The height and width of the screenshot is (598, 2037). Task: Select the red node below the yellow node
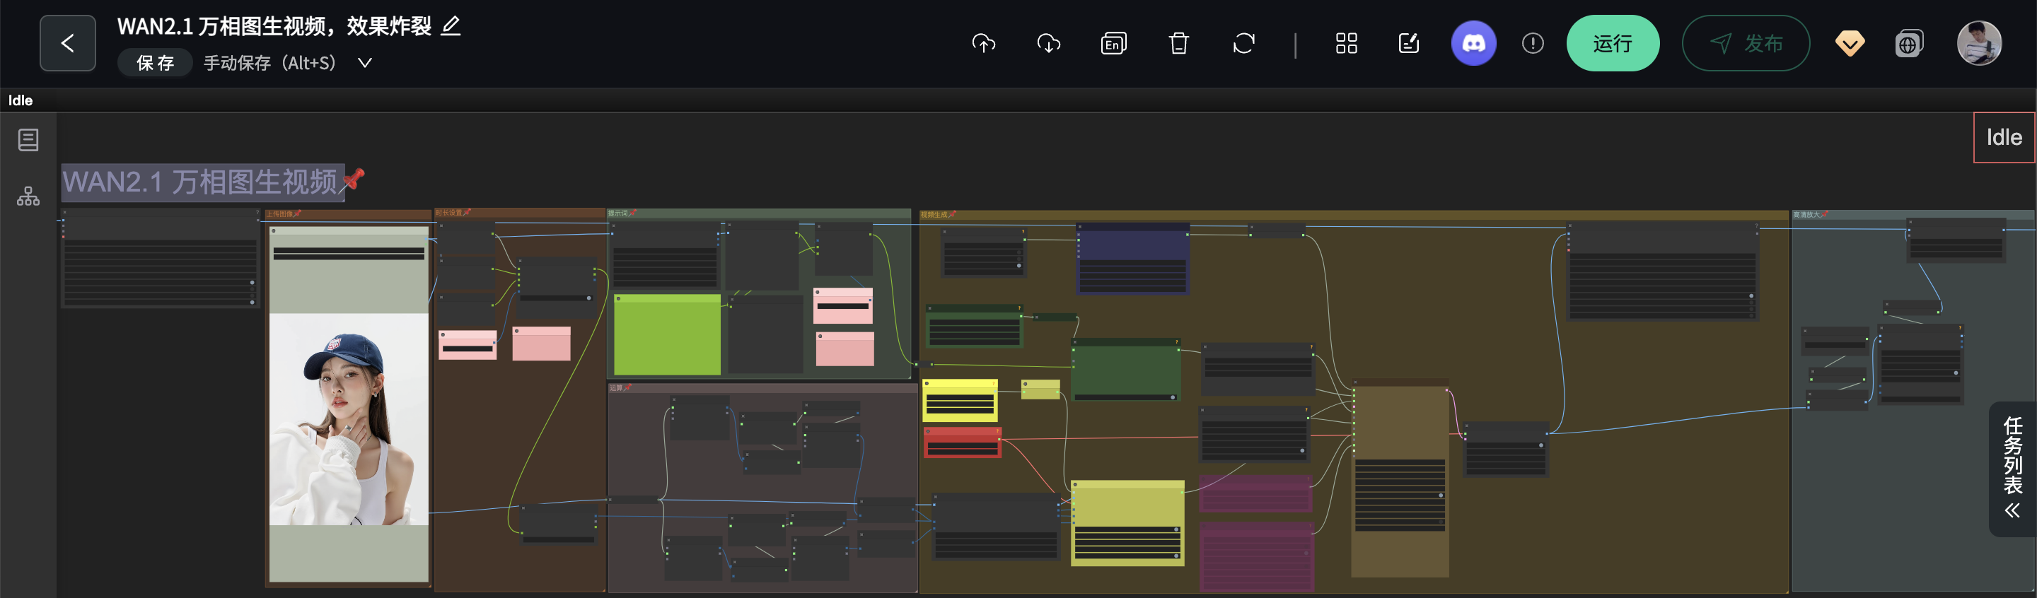coord(963,442)
